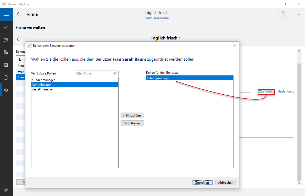Click the Entfernen... link on right
305x196 pixels.
point(286,92)
